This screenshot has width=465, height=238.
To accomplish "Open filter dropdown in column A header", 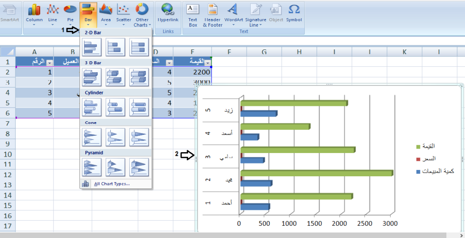I will click(49, 63).
